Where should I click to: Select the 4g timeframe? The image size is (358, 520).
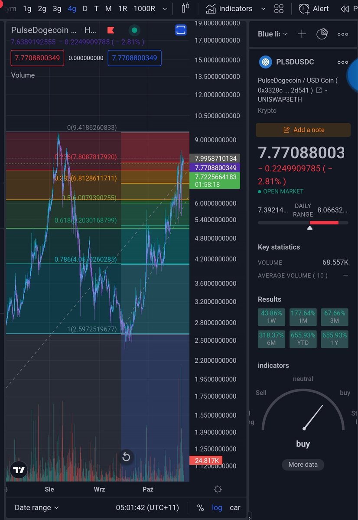coord(72,9)
